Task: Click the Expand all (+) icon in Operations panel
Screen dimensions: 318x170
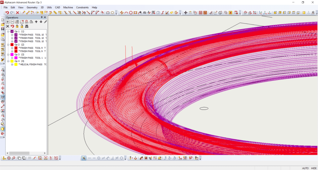Action: 8,22
